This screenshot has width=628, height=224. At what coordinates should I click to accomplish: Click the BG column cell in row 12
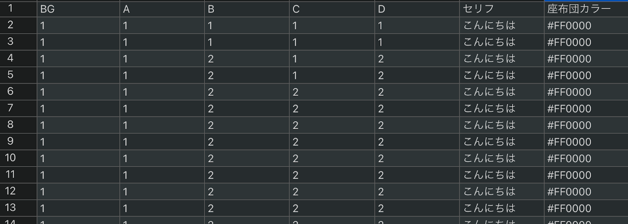pos(78,192)
